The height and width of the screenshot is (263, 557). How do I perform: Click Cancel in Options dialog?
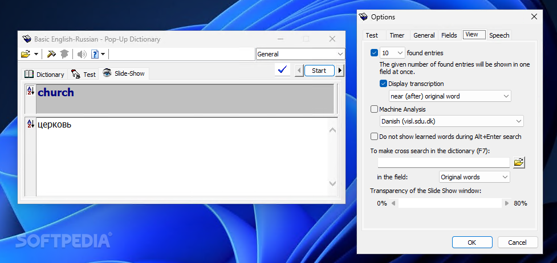click(518, 243)
